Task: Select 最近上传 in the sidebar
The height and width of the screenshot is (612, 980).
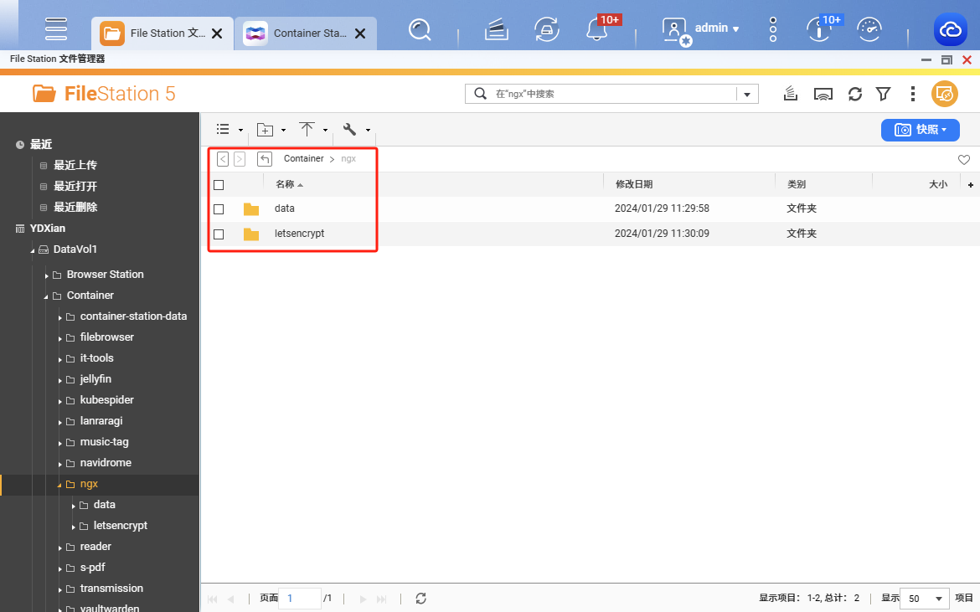Action: point(75,165)
